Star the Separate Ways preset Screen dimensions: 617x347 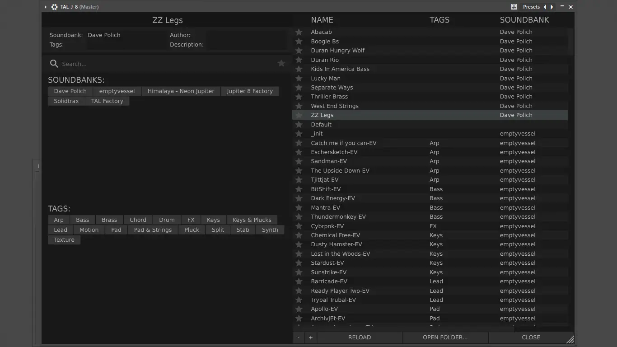click(299, 88)
